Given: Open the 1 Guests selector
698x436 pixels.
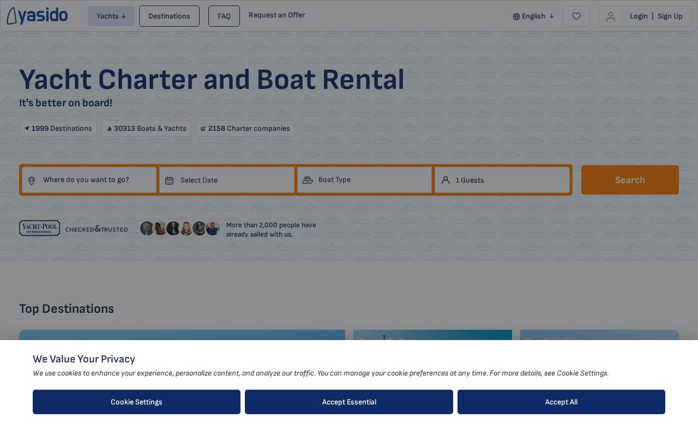Looking at the screenshot, I should point(502,180).
